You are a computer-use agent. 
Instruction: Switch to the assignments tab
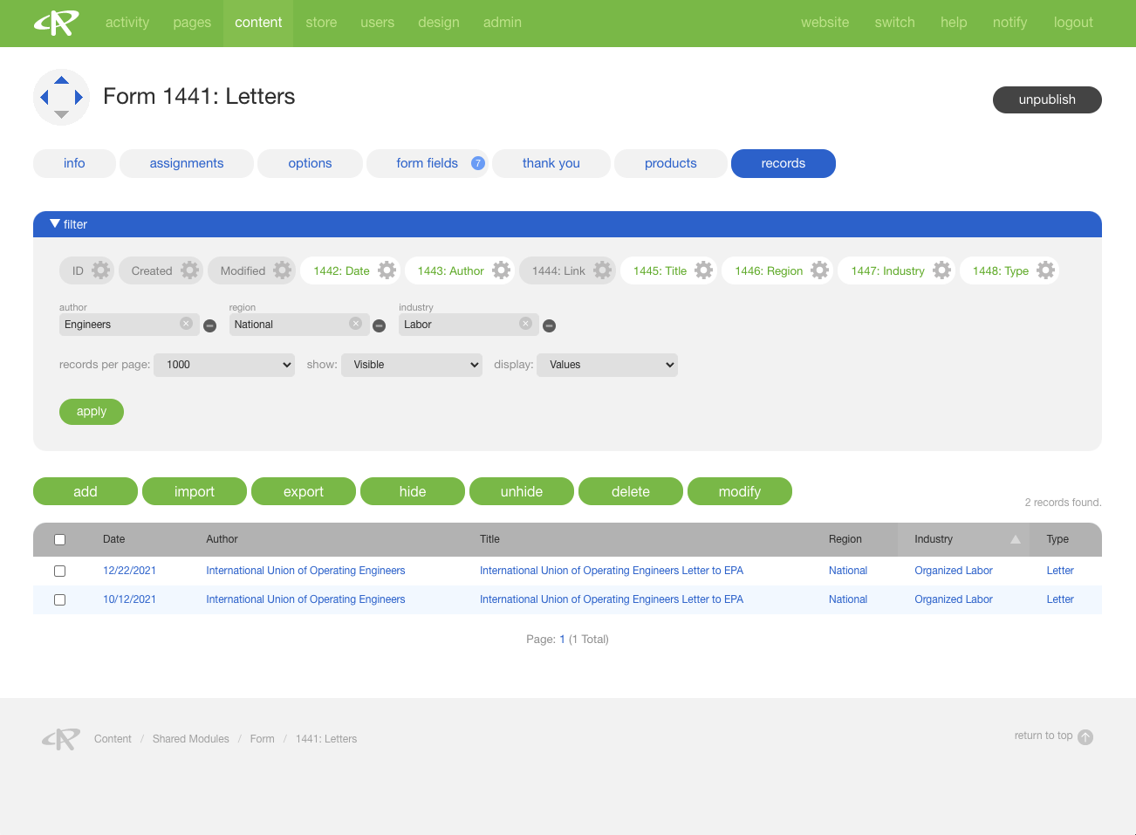(187, 163)
